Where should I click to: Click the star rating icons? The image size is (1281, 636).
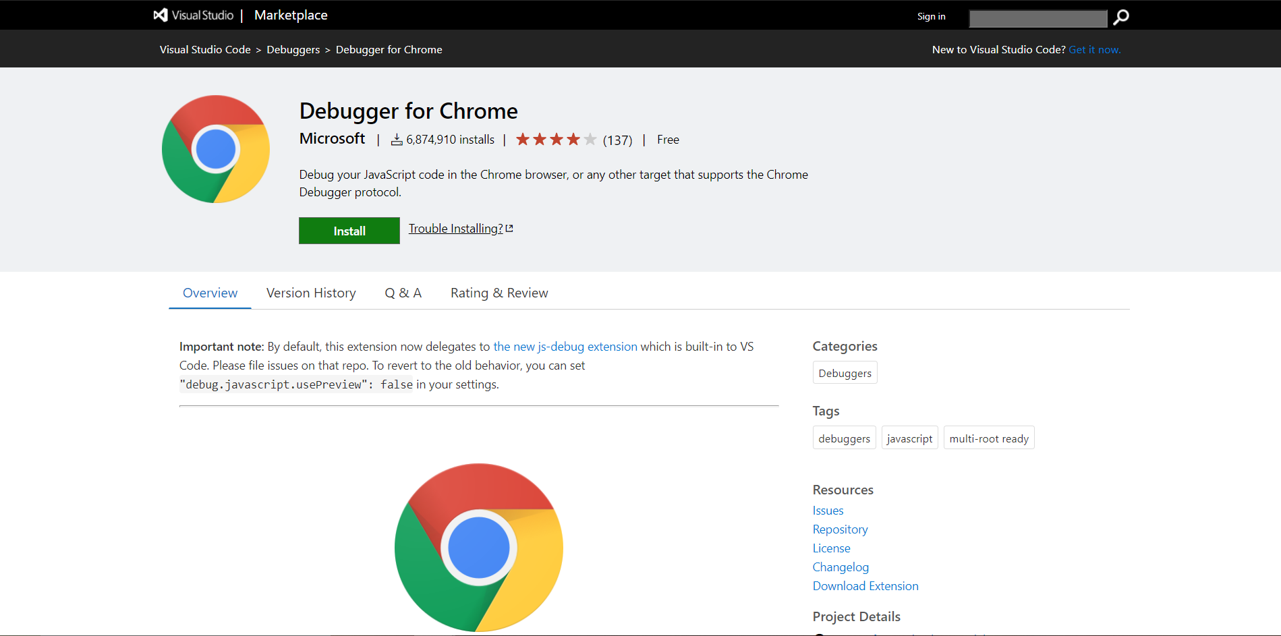coord(556,140)
